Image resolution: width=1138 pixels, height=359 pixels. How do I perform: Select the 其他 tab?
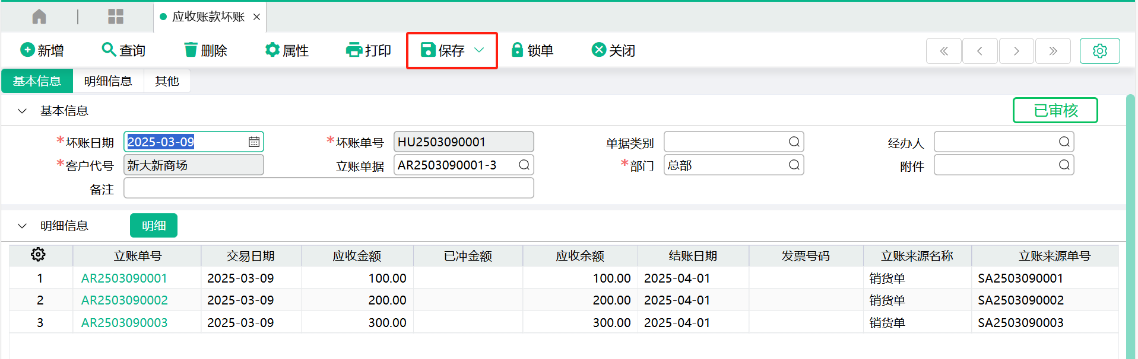(167, 81)
